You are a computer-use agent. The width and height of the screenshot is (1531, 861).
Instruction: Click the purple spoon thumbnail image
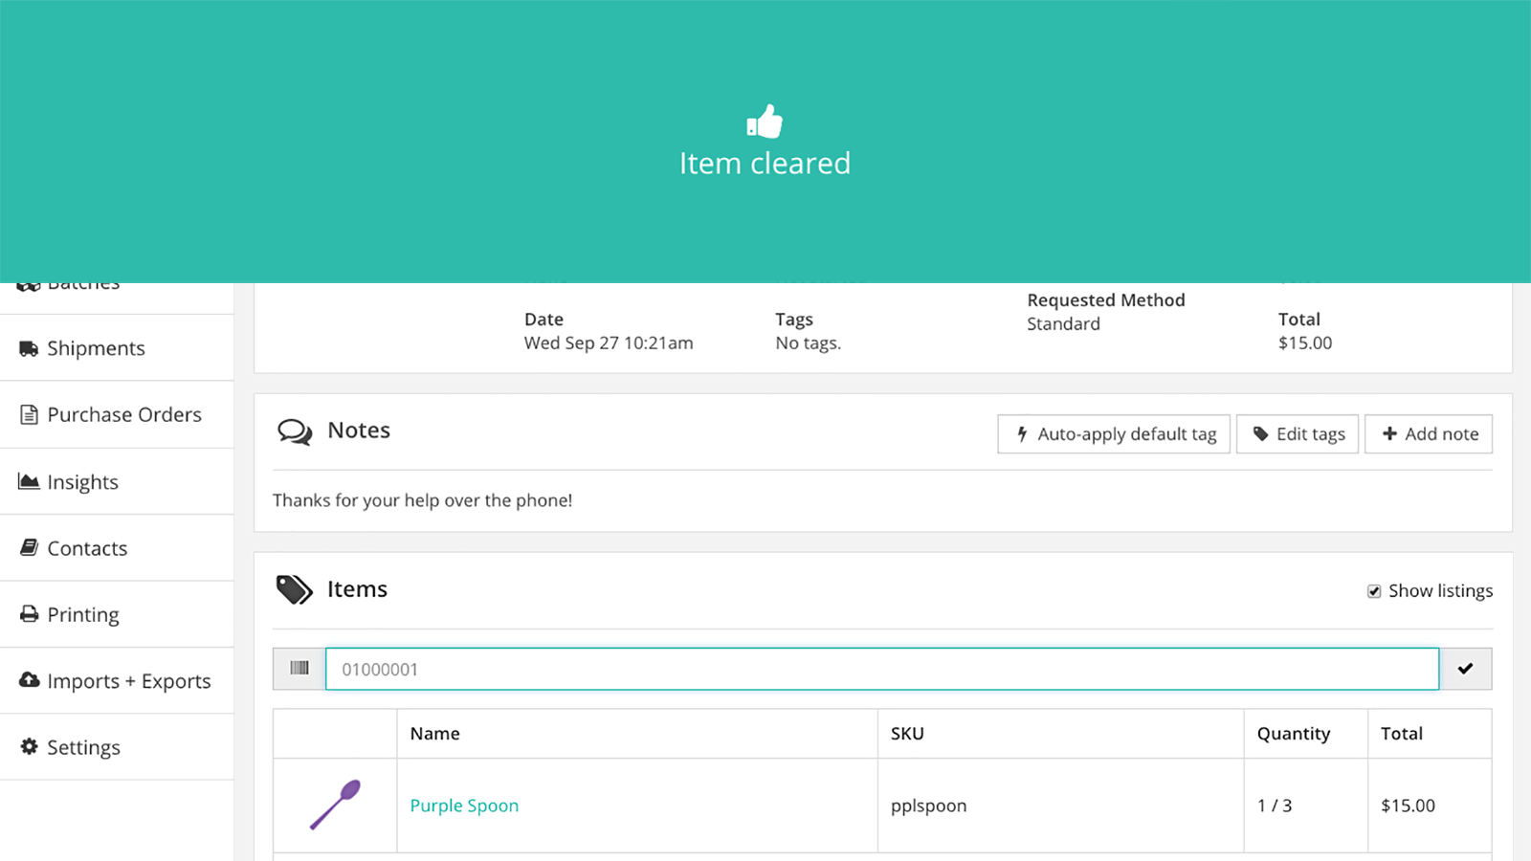pos(335,805)
